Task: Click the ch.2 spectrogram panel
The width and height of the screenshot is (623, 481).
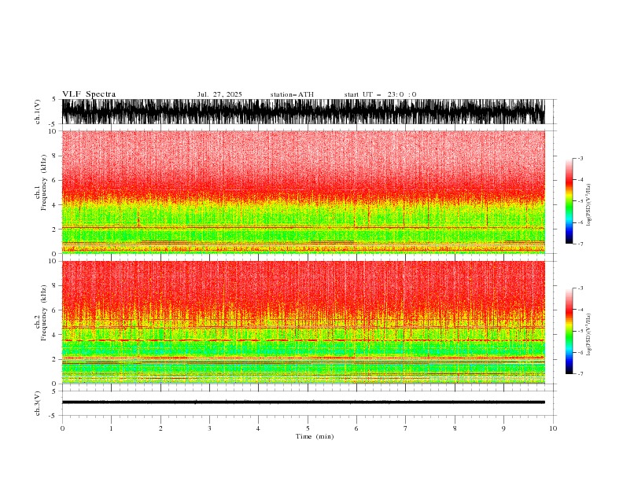Action: click(303, 322)
